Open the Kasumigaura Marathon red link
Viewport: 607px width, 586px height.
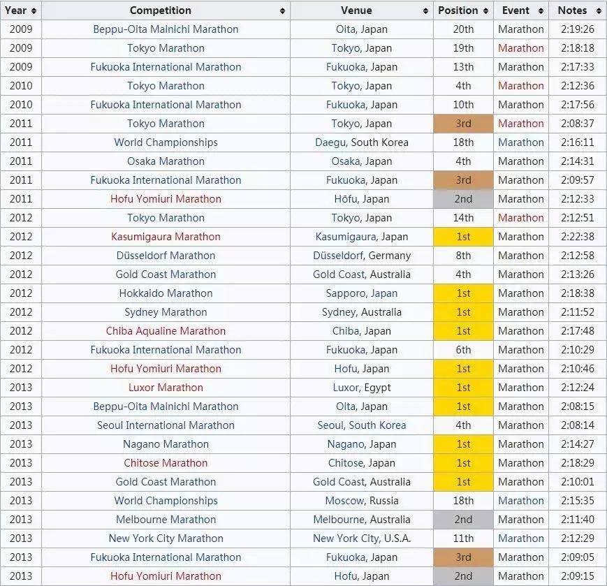(166, 237)
